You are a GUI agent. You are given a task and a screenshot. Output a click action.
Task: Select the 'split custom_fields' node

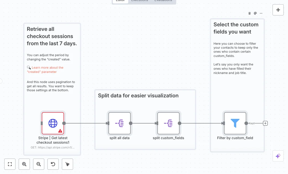pos(168,123)
